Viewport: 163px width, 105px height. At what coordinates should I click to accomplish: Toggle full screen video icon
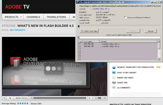pyautogui.click(x=105, y=98)
